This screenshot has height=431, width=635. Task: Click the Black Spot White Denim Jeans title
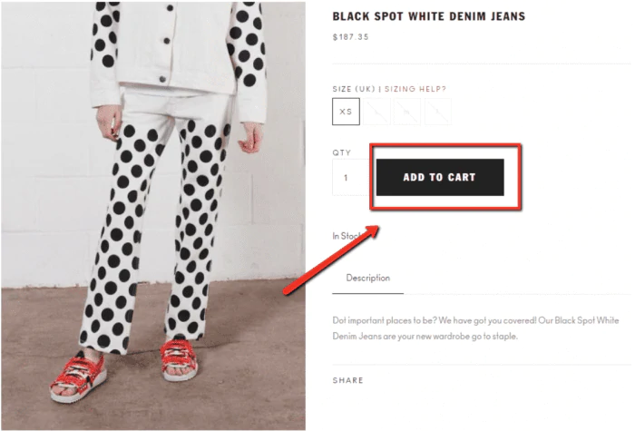(428, 16)
